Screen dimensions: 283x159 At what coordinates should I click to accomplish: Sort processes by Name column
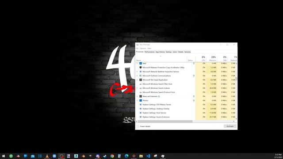161,58
